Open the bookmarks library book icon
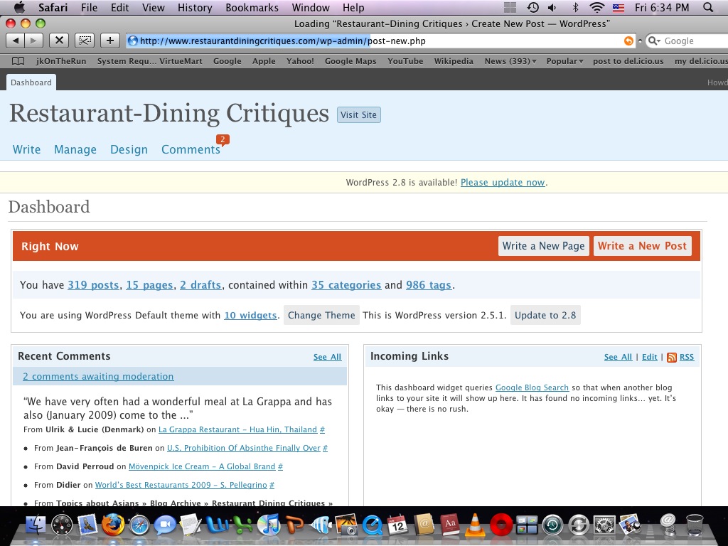The width and height of the screenshot is (728, 546). [18, 61]
